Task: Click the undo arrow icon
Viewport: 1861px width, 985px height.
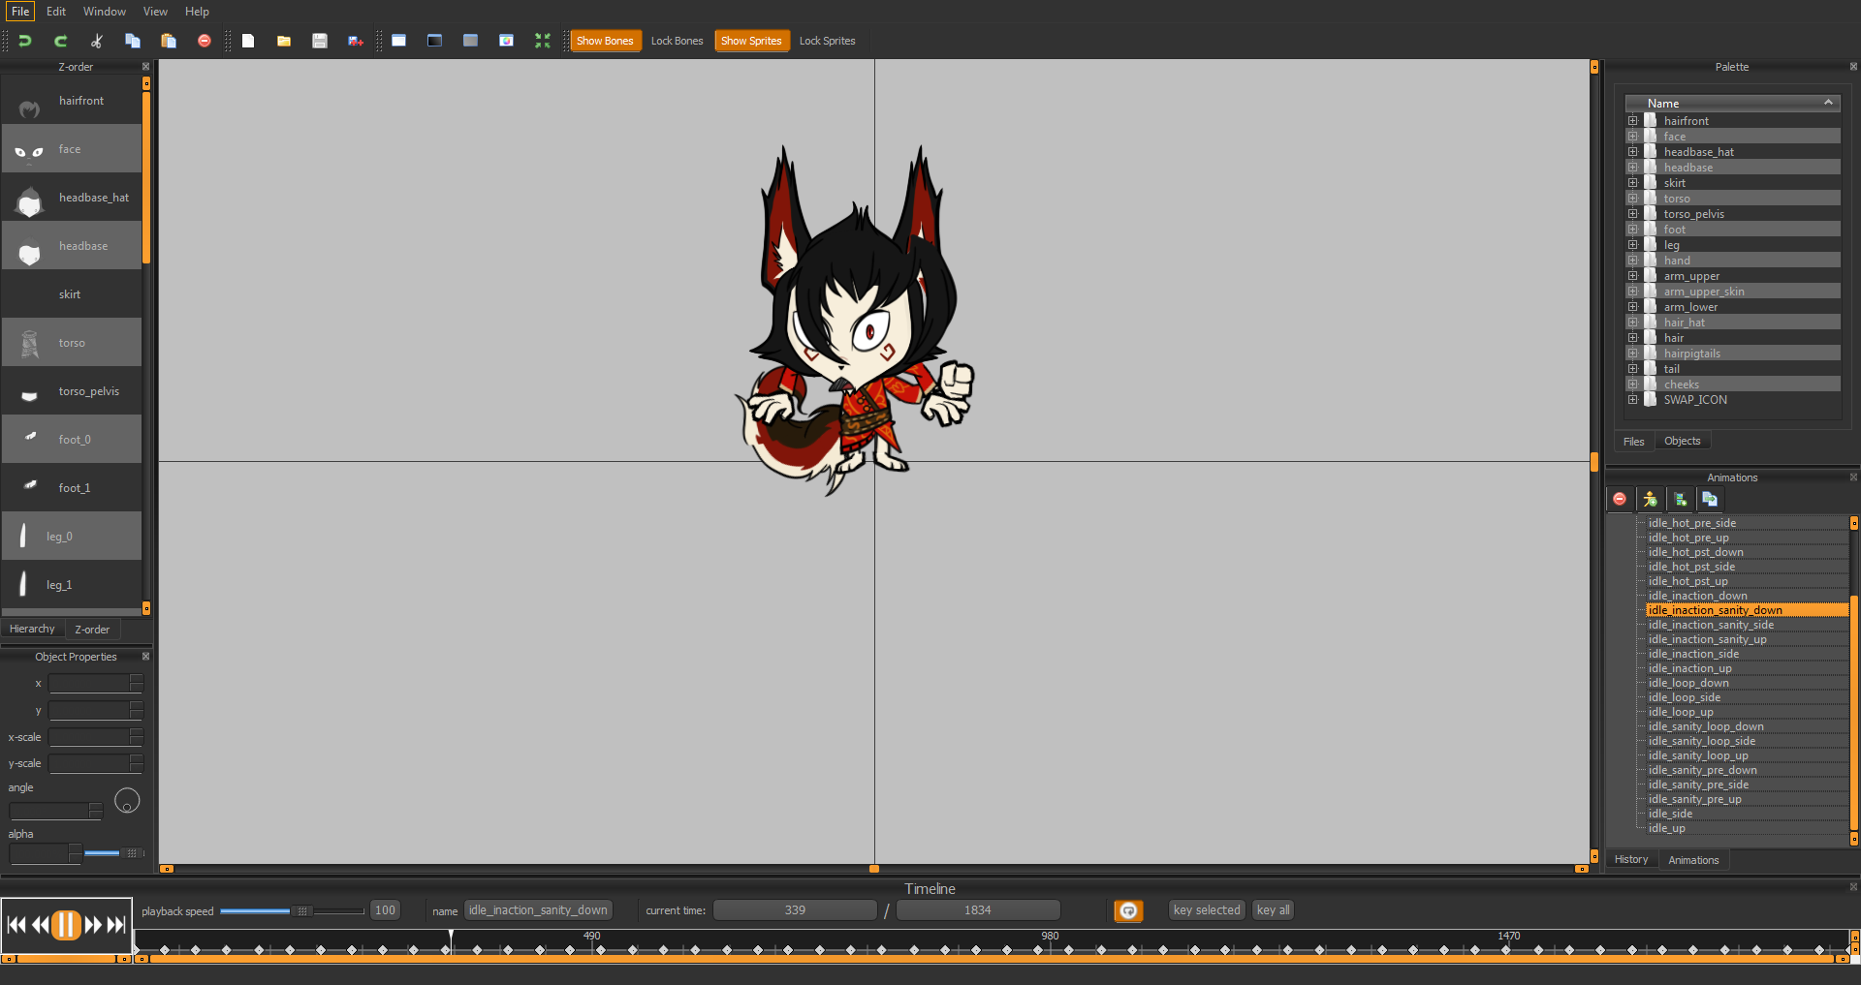Action: (25, 41)
